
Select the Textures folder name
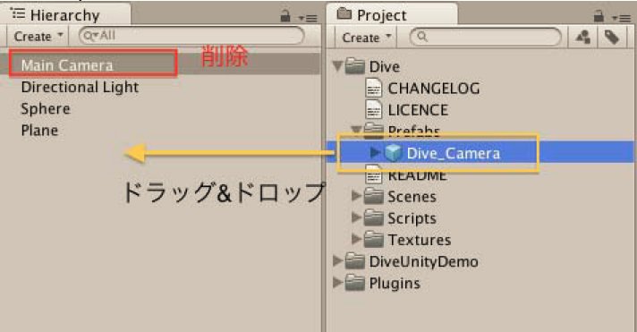pyautogui.click(x=420, y=240)
